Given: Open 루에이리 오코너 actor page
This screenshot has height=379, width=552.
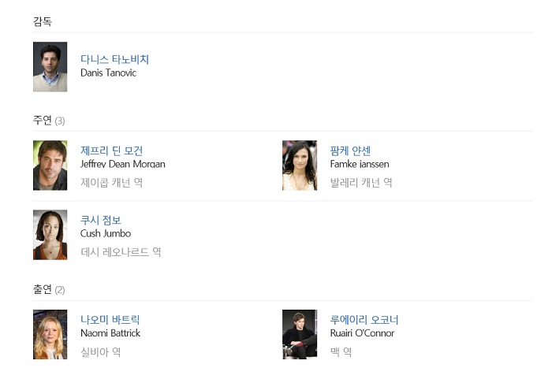Looking at the screenshot, I should click(x=364, y=320).
